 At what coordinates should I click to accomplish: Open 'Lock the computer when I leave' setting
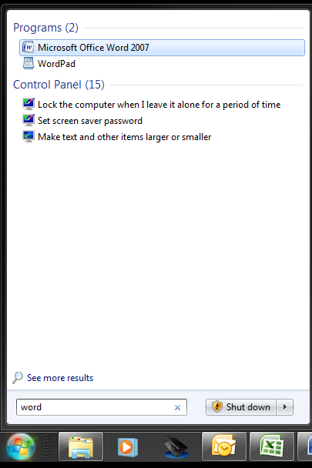coord(159,105)
